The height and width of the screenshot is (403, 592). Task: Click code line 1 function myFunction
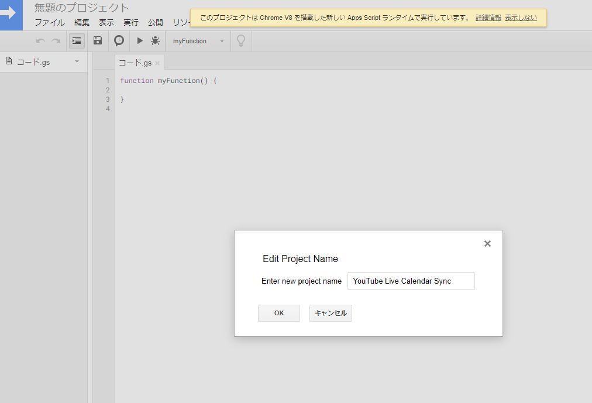pos(168,80)
